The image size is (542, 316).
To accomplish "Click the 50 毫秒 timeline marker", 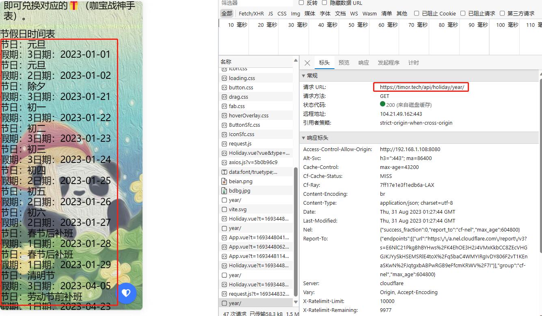I will pyautogui.click(x=358, y=25).
